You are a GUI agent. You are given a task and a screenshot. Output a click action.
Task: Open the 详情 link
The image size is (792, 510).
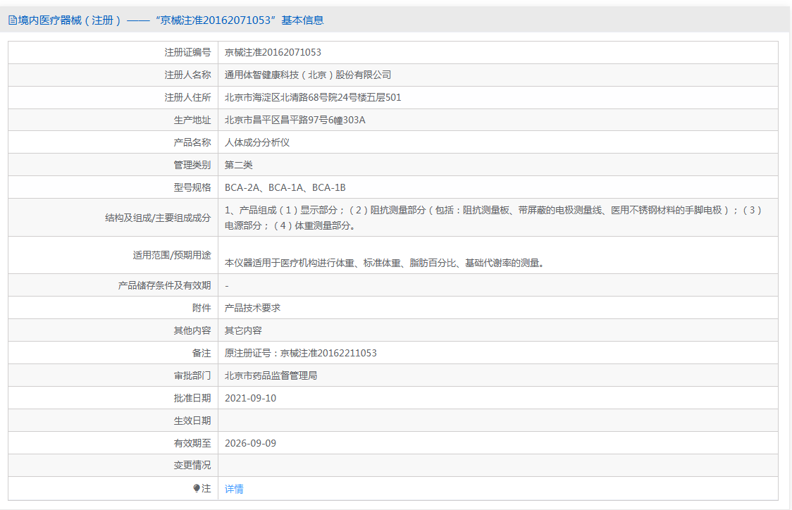(234, 489)
